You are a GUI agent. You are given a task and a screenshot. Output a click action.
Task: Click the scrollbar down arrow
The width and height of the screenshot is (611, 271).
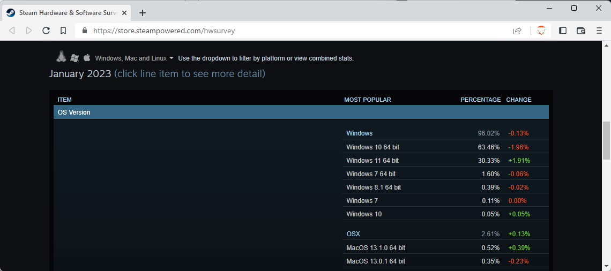(x=606, y=267)
